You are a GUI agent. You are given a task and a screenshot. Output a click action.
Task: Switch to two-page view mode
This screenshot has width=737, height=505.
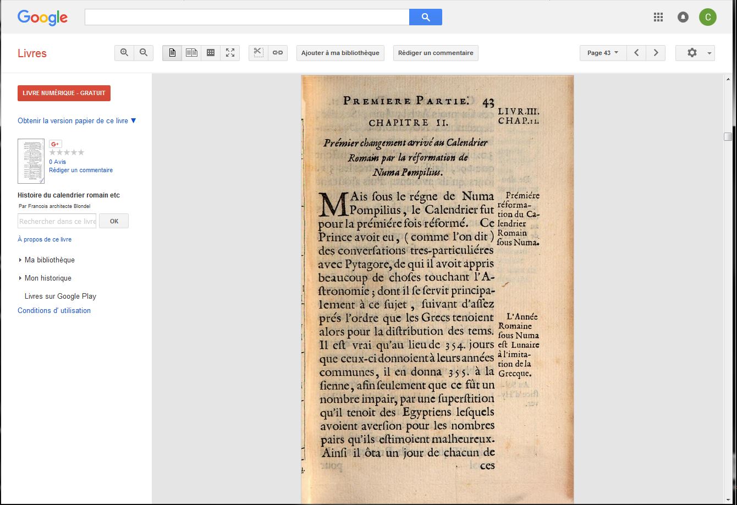point(191,53)
